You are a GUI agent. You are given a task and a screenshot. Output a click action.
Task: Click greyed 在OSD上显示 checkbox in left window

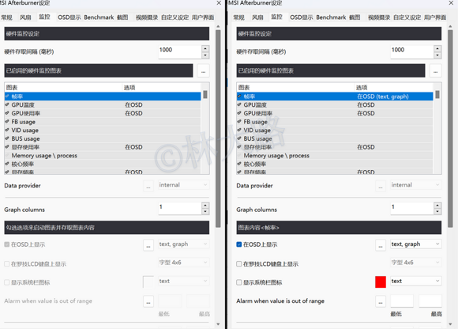tap(7, 244)
